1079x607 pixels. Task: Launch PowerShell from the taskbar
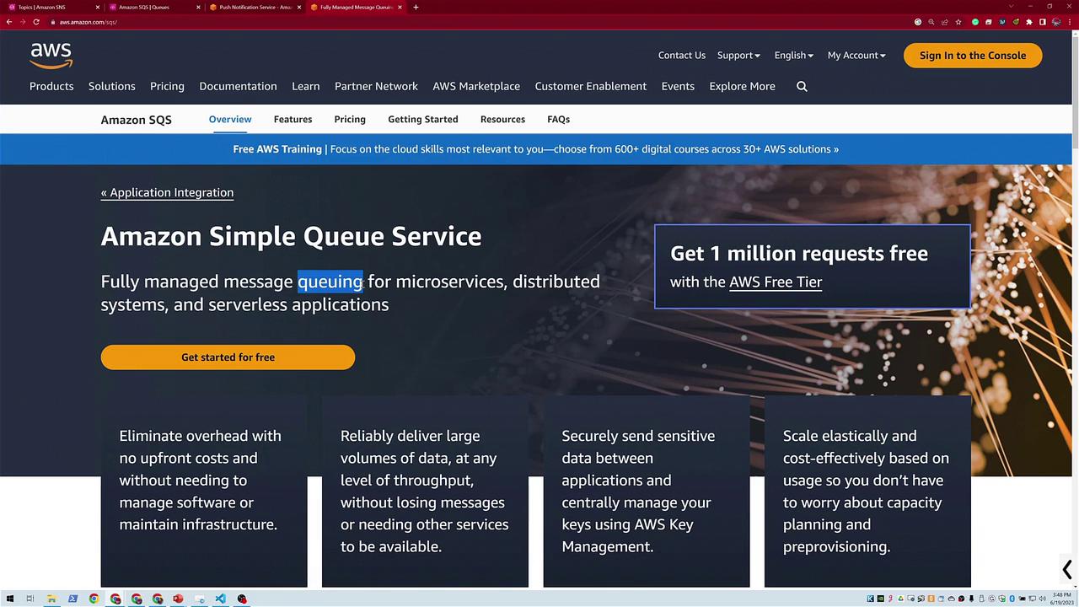pyautogui.click(x=72, y=599)
